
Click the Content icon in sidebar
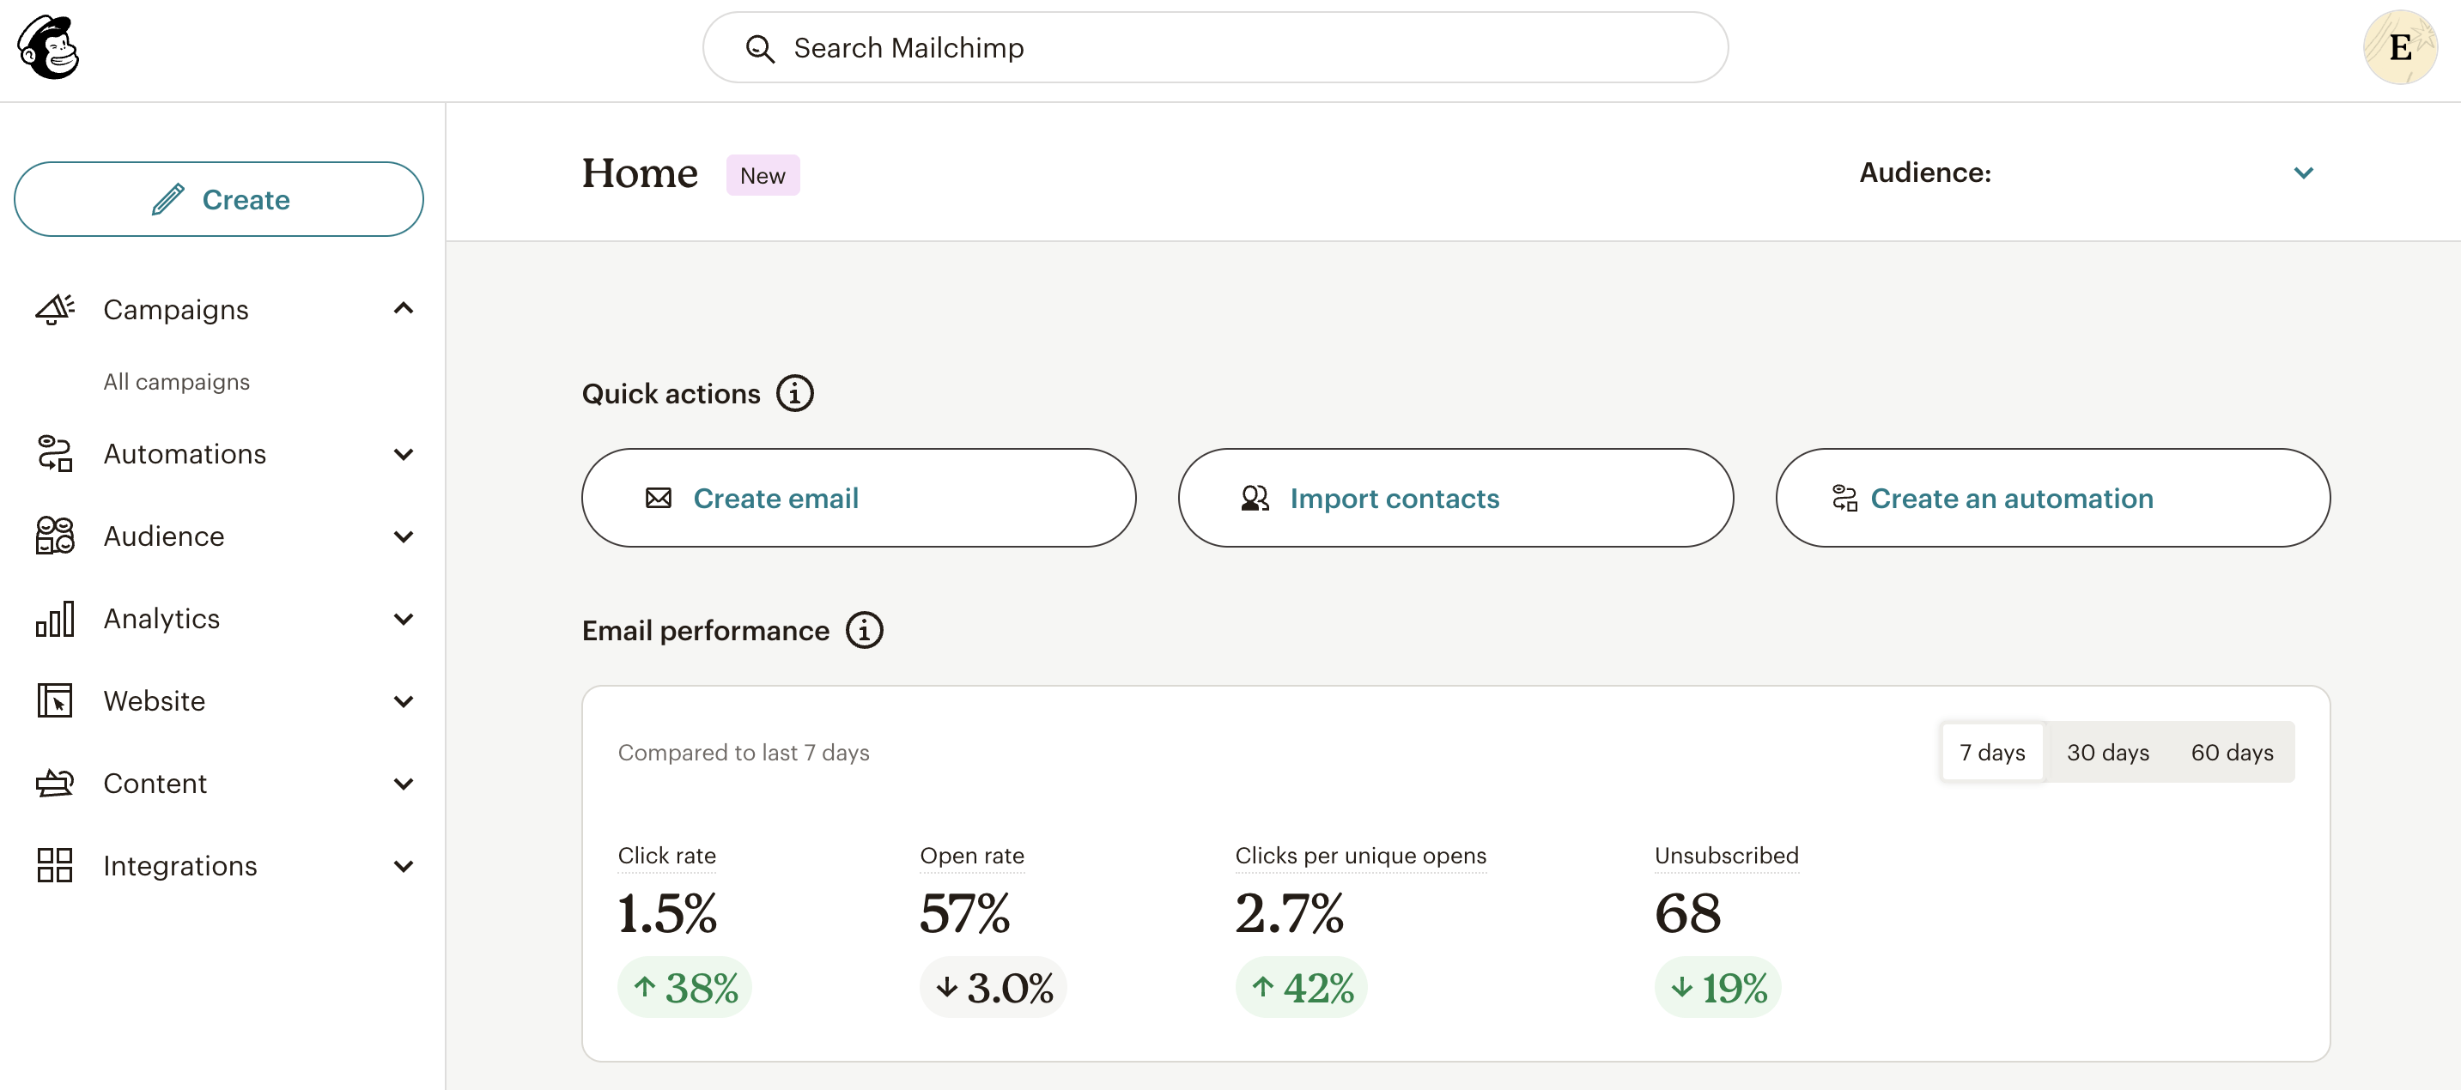(x=54, y=784)
